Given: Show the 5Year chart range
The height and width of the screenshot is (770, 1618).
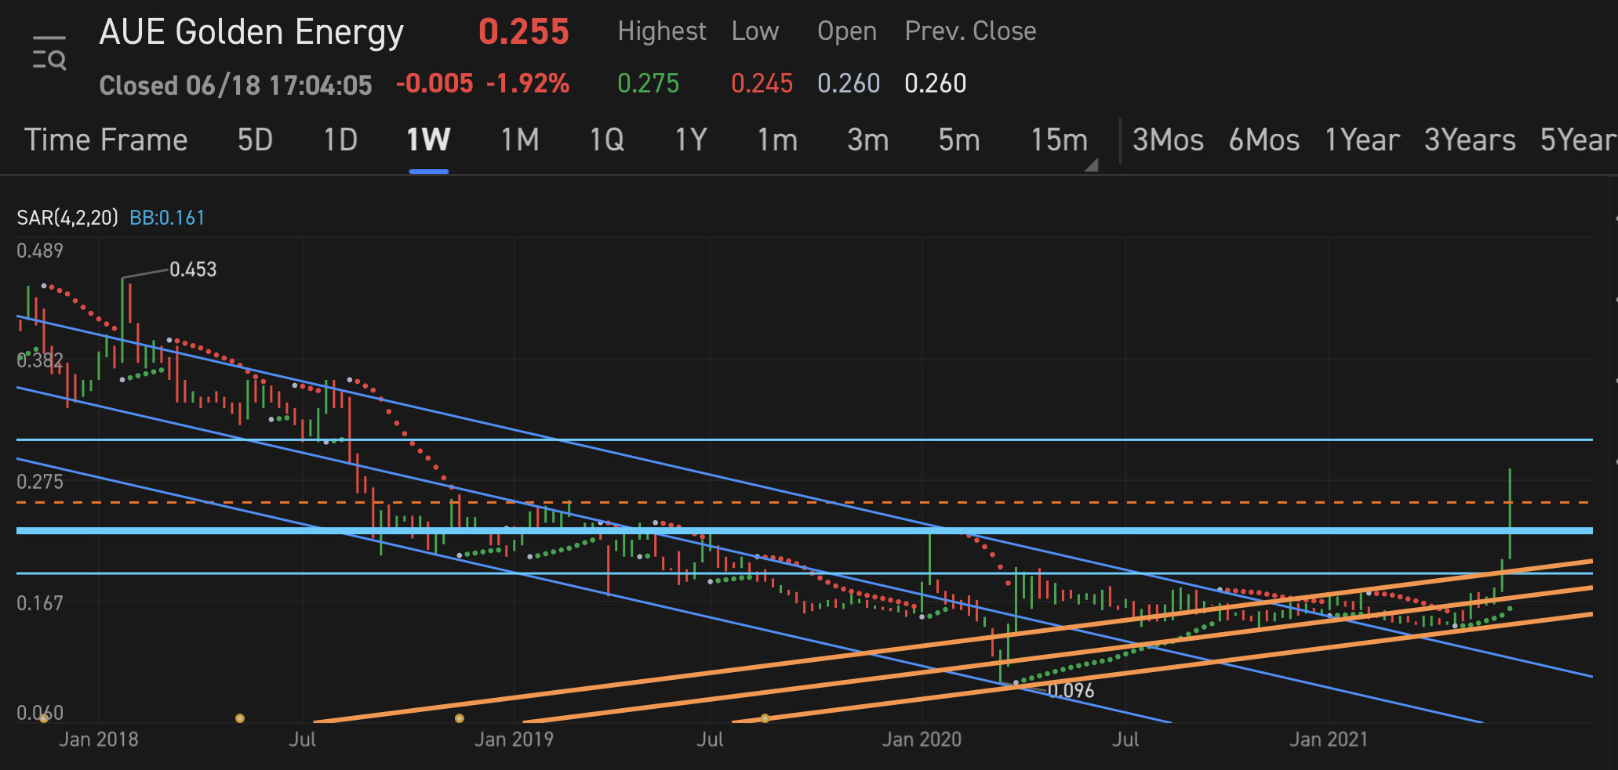Looking at the screenshot, I should 1578,140.
